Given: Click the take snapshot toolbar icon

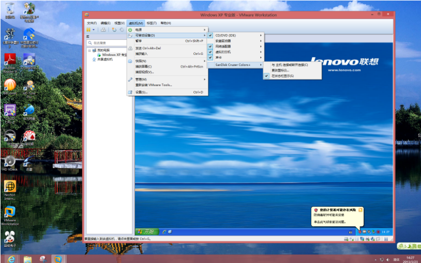Looking at the screenshot, I should 114,30.
